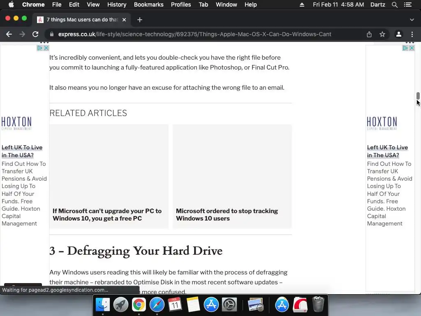Open the Profiles menu
The image size is (421, 316).
click(x=181, y=5)
